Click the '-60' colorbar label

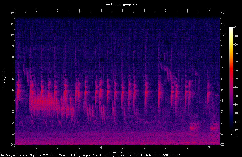(x=235, y=79)
